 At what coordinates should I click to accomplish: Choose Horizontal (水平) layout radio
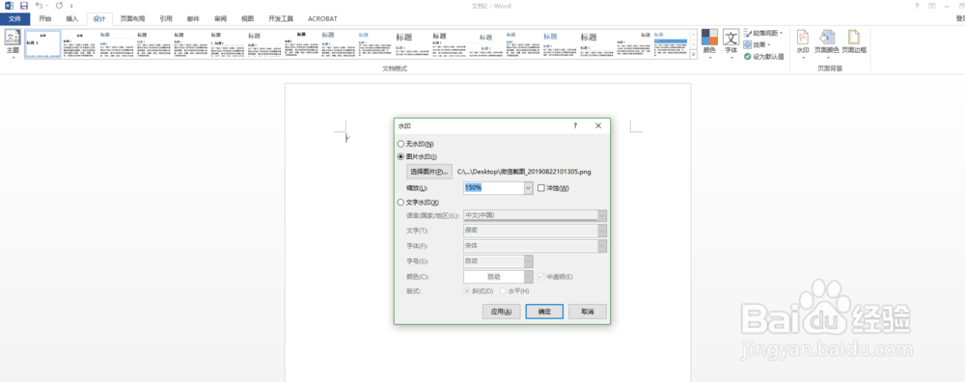(x=504, y=291)
